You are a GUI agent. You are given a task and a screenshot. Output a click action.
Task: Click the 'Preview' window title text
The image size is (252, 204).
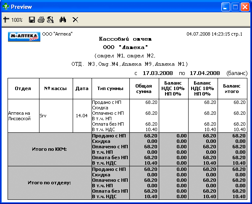[21, 7]
